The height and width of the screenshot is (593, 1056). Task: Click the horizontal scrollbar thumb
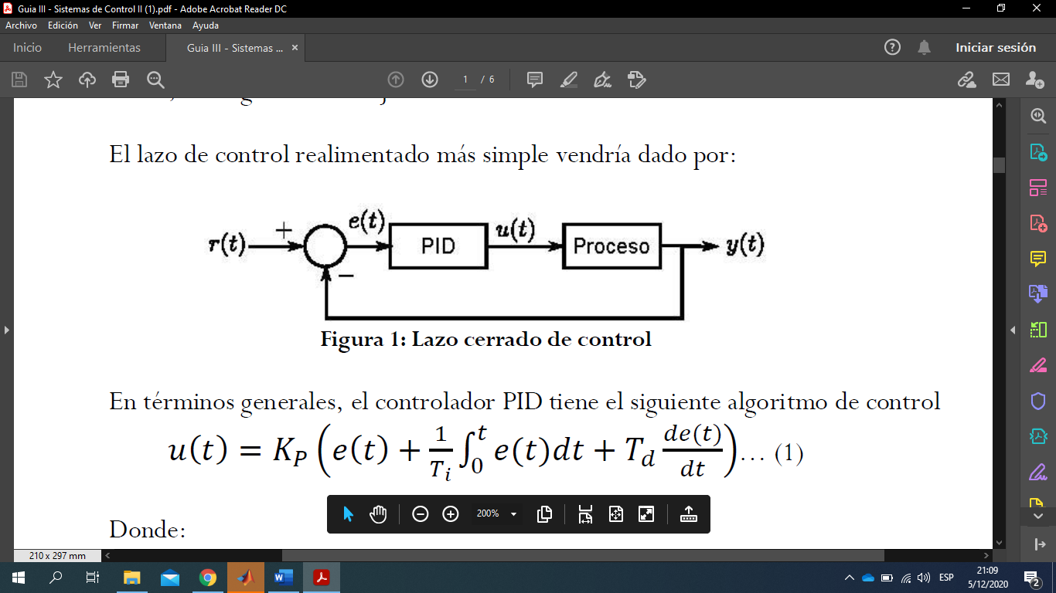coord(583,555)
